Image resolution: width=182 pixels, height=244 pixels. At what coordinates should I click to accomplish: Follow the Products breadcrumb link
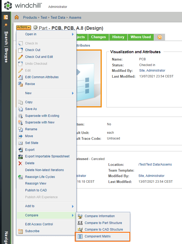[30, 18]
